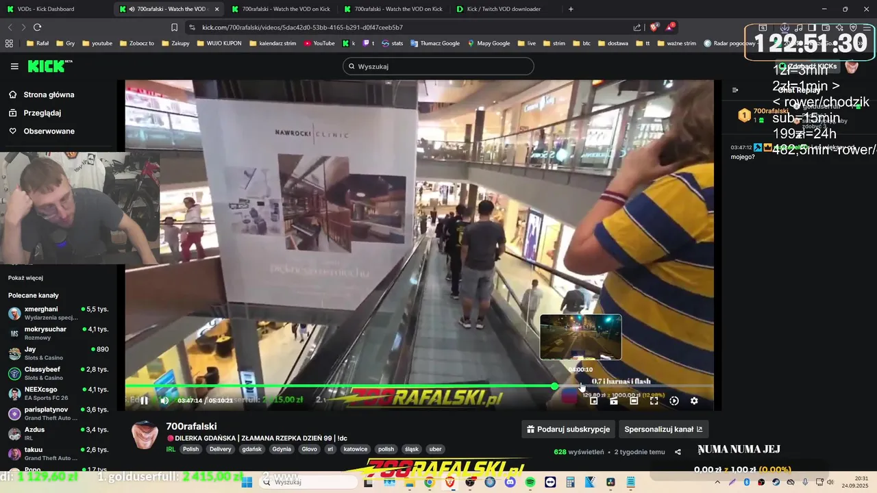
Task: Open a new browser tab
Action: click(571, 9)
